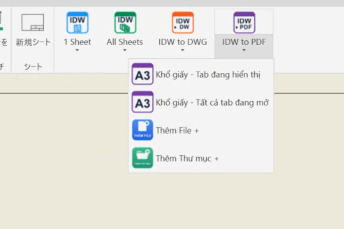Click A3 icon beside Tất cả tab đang mở
344x229 pixels.
(x=143, y=102)
